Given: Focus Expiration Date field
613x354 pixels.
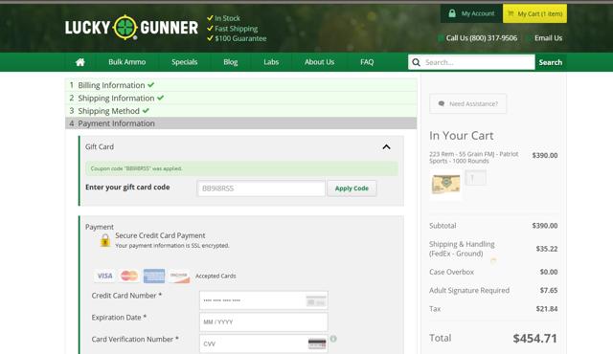Looking at the screenshot, I should 263,322.
